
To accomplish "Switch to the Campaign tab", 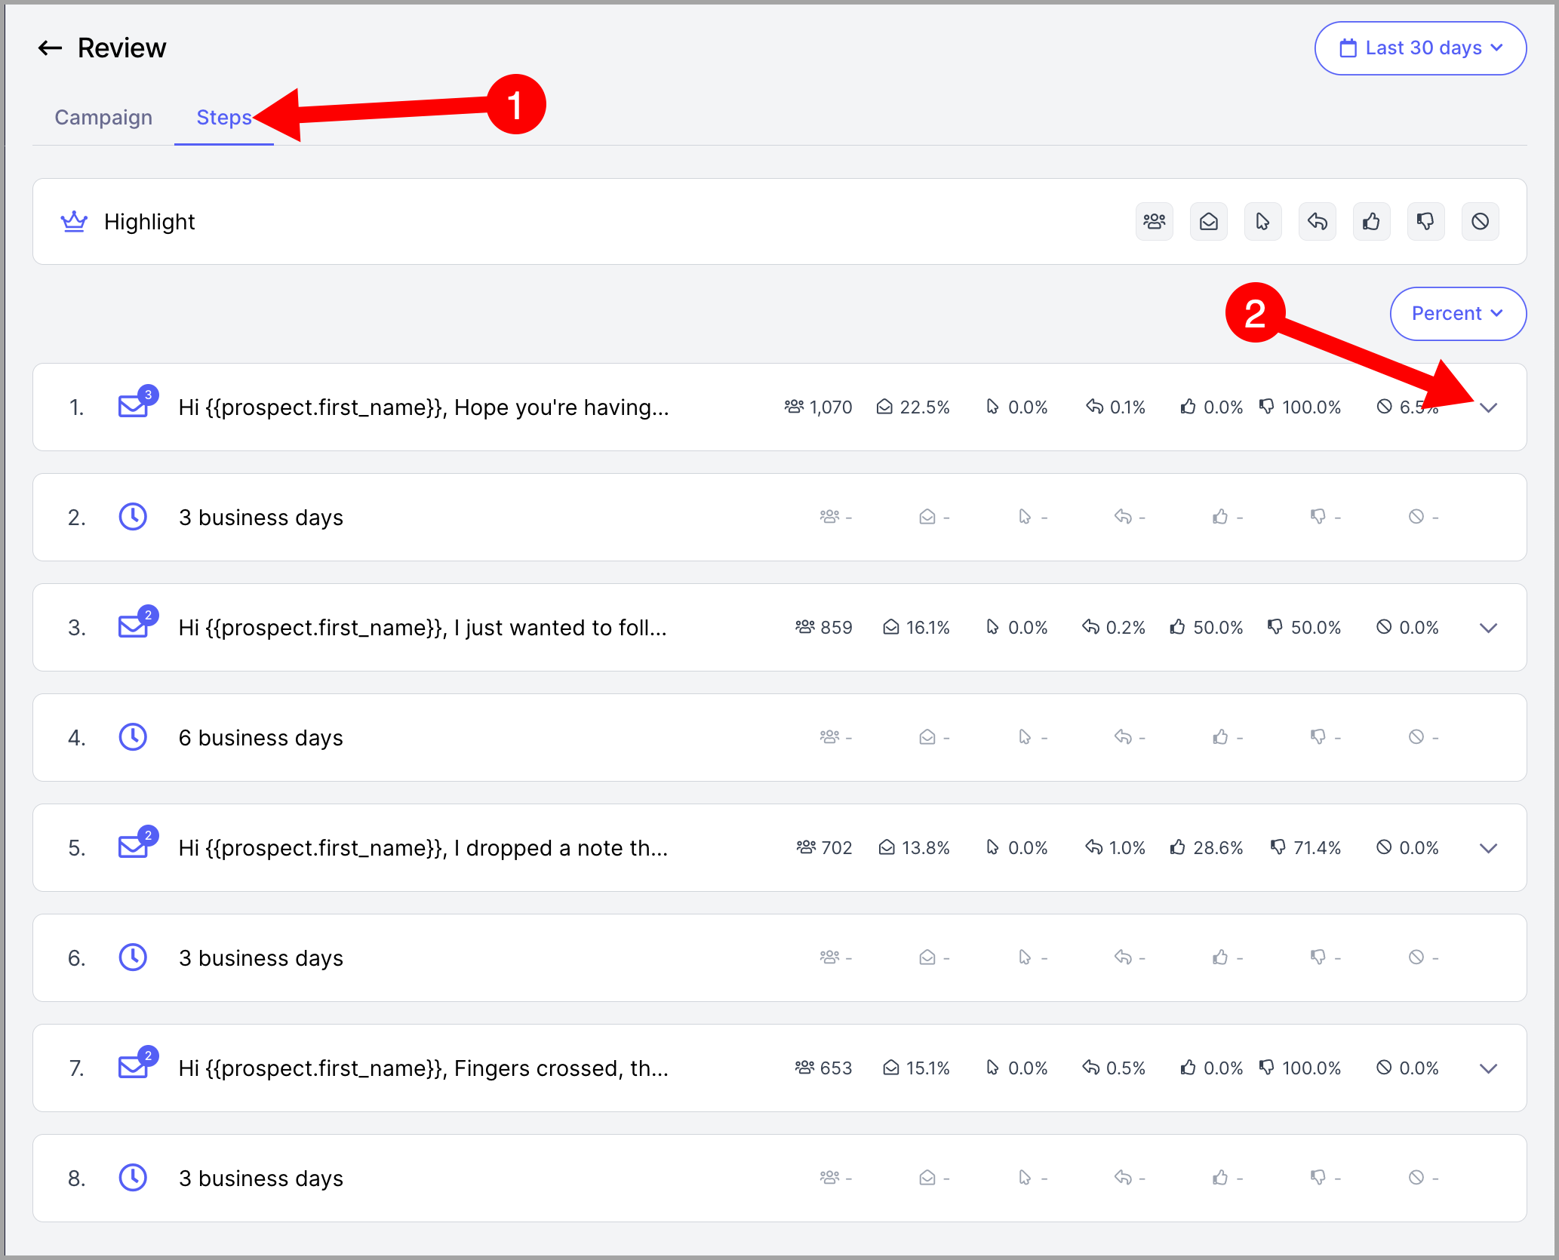I will [x=103, y=118].
